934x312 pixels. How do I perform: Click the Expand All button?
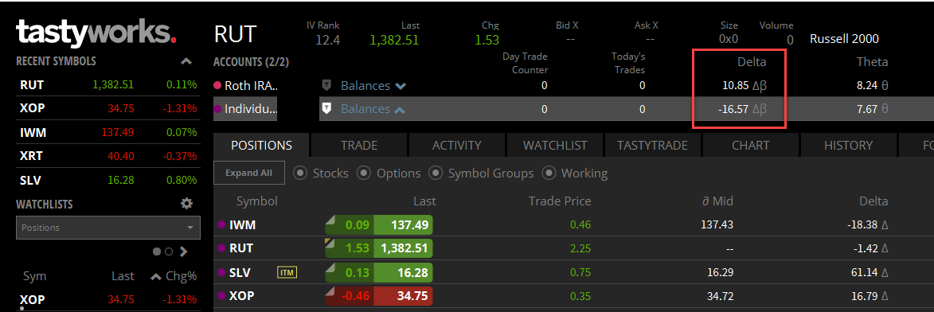tap(249, 173)
